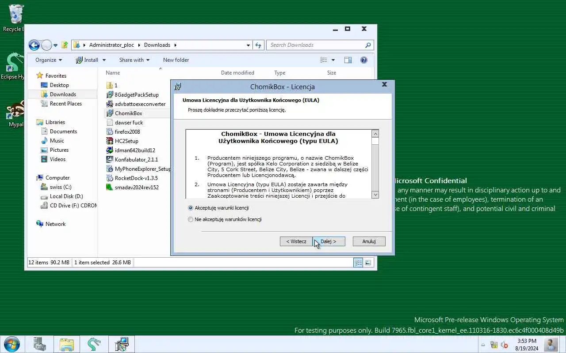Click the Explorer Forward navigation button

[x=46, y=45]
